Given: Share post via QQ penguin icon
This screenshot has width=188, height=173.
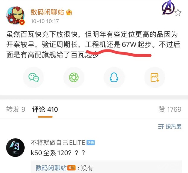Looking at the screenshot, I should pos(114,78).
